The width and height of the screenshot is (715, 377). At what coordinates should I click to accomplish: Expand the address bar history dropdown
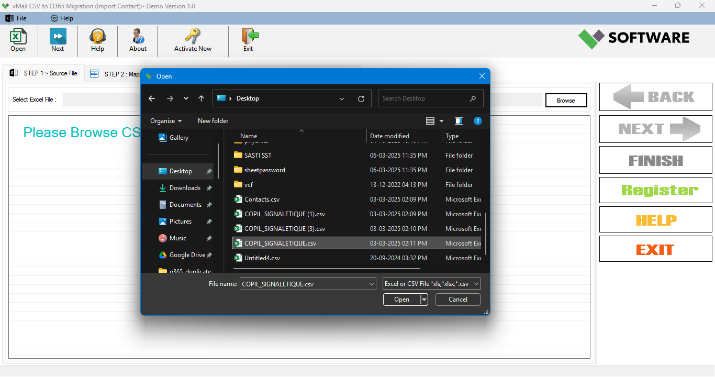click(x=342, y=98)
